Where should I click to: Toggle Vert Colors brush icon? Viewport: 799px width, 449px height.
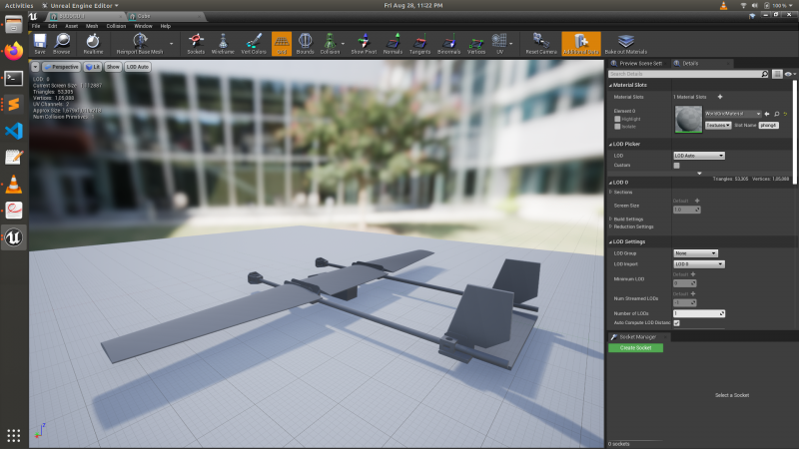pyautogui.click(x=254, y=43)
